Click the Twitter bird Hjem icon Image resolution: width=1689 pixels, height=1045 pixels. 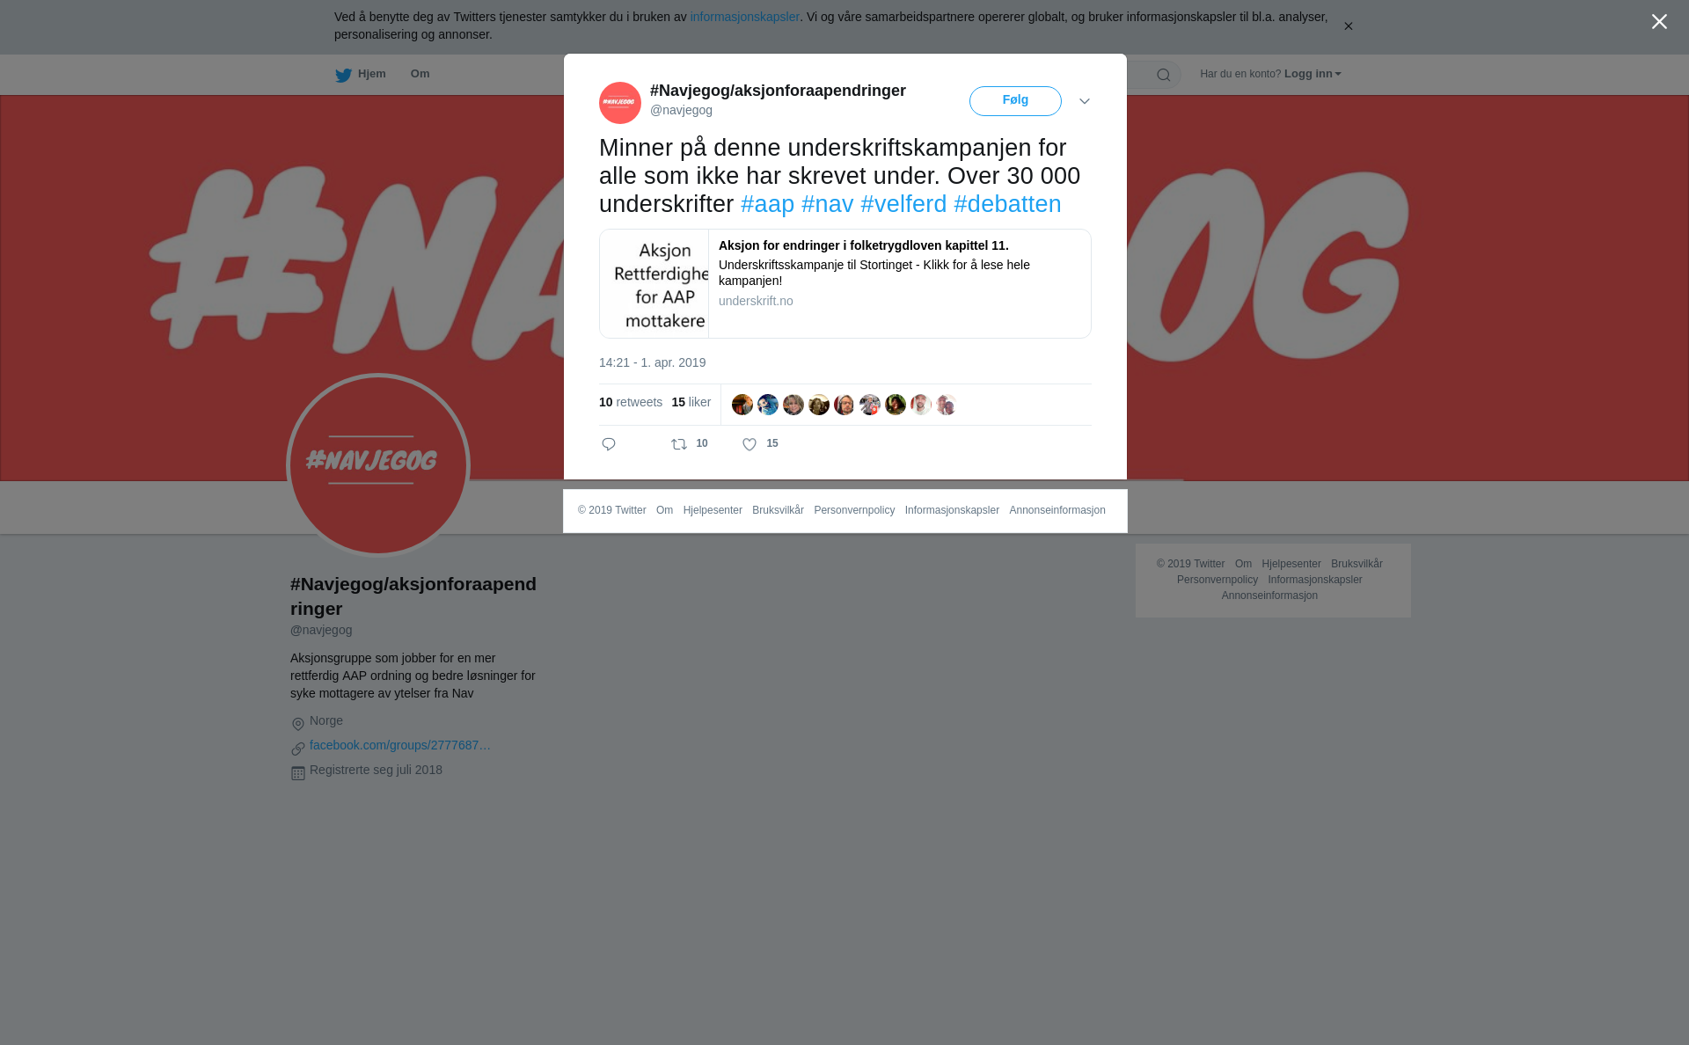click(344, 75)
